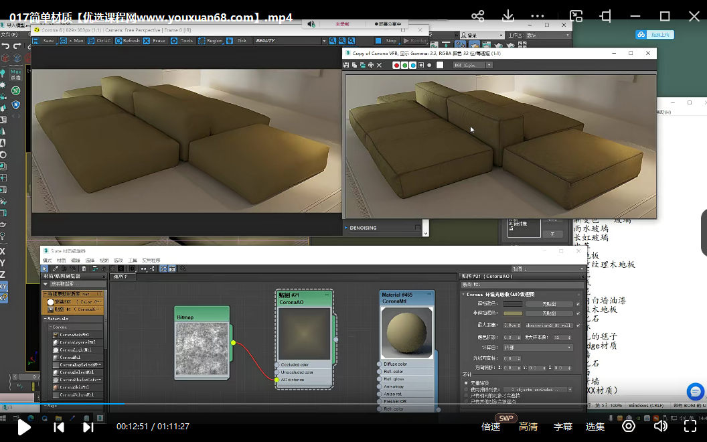Click Refresh in the Corona VFB
The height and width of the screenshot is (442, 707).
pos(128,41)
